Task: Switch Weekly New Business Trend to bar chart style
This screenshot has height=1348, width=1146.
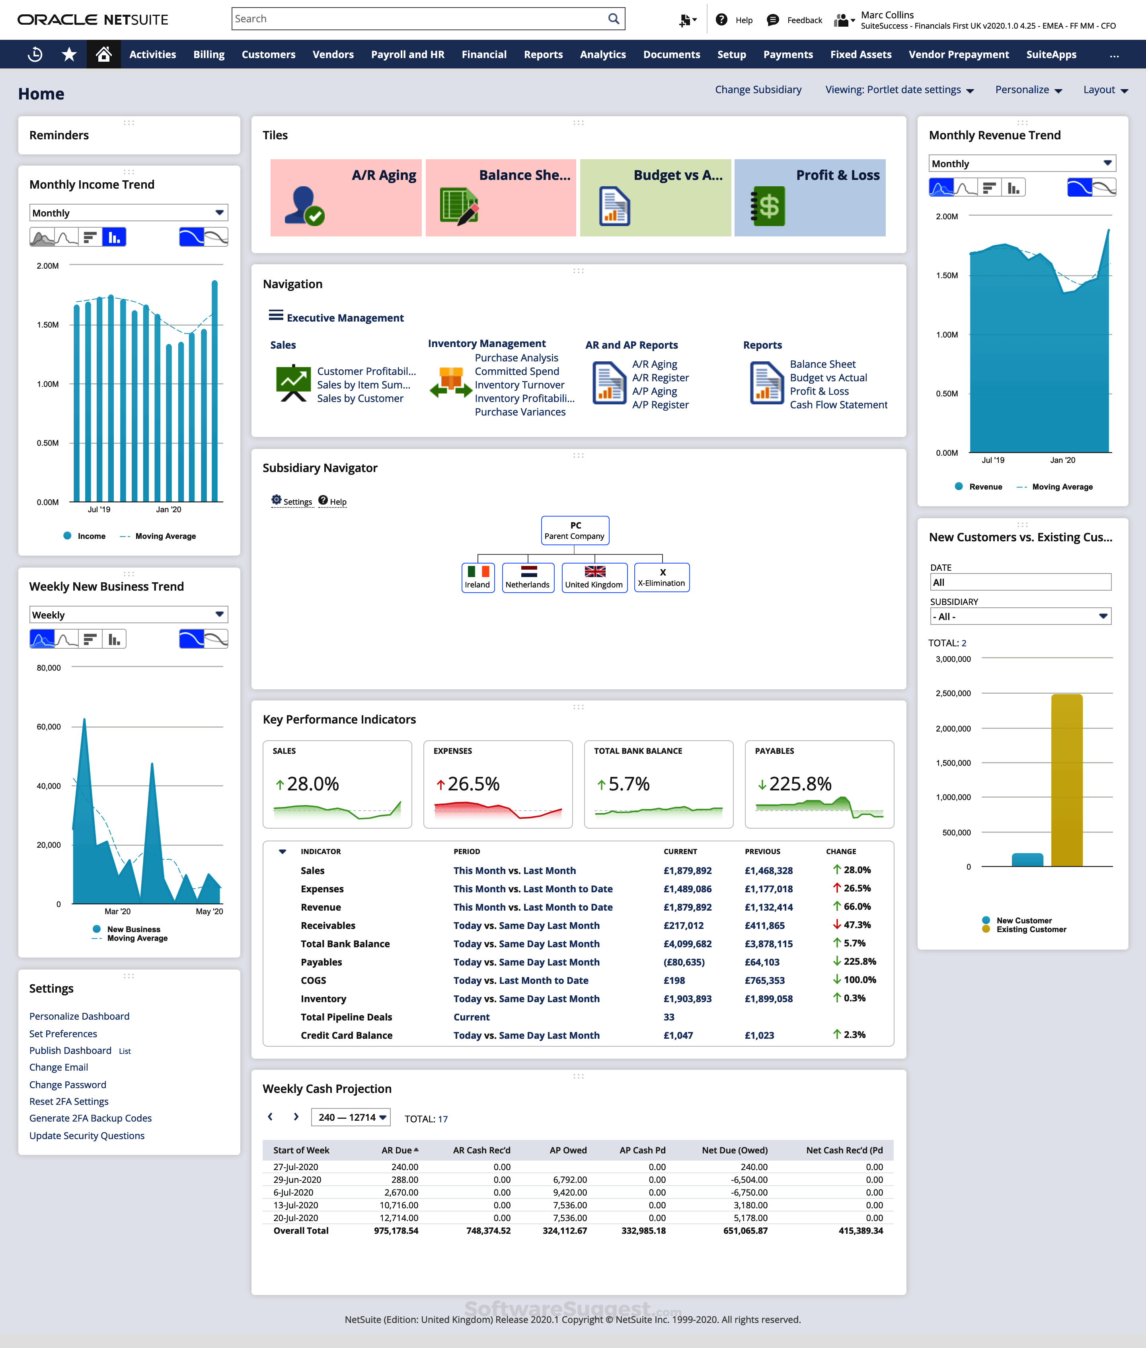Action: pyautogui.click(x=114, y=639)
